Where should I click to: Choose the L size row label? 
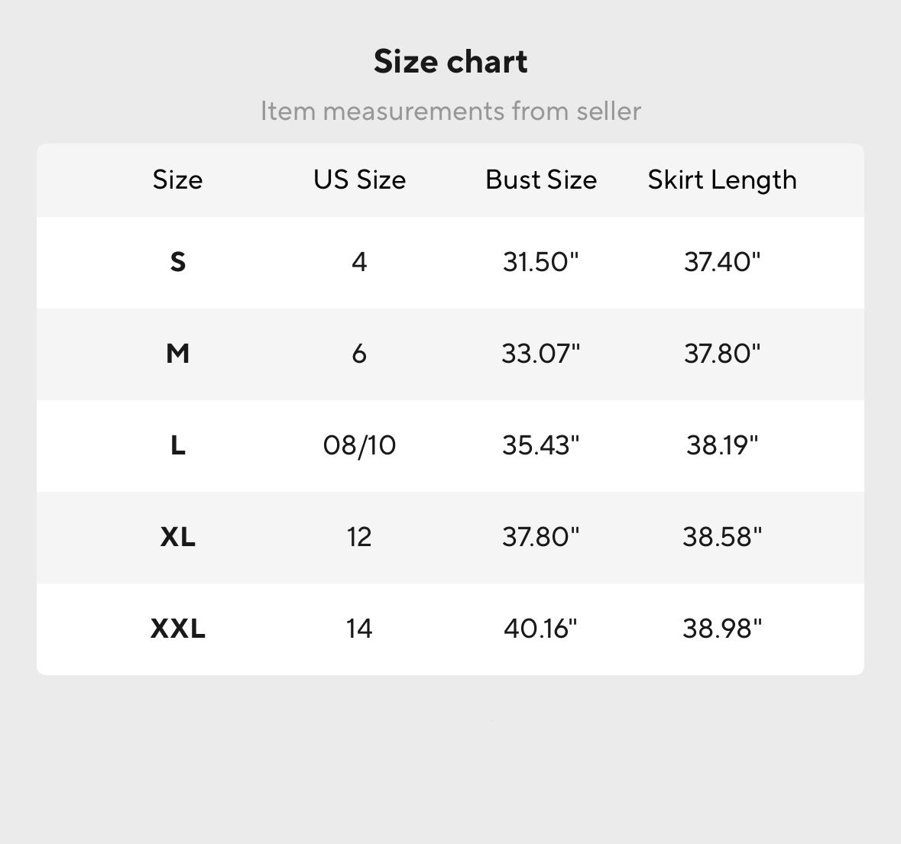pyautogui.click(x=177, y=445)
